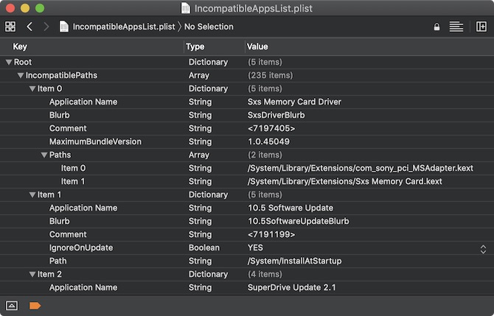The image size is (494, 316).
Task: Click the orange breakpoint tag icon
Action: tap(35, 305)
